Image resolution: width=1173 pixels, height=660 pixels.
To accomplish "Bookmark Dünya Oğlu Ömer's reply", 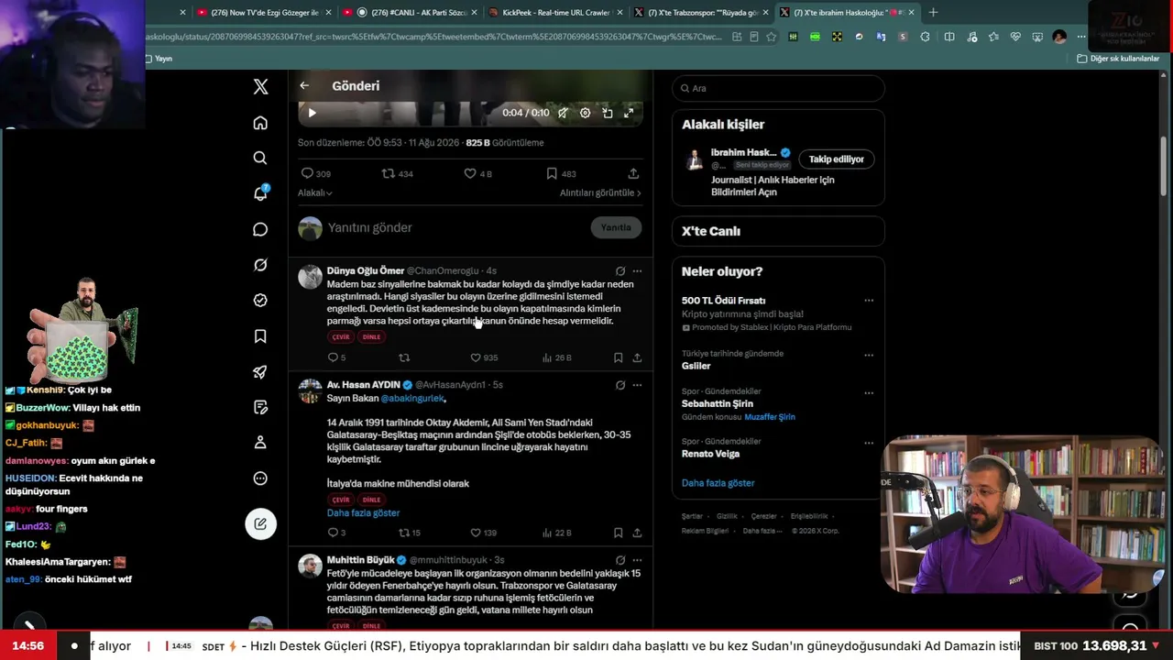I will coord(619,357).
